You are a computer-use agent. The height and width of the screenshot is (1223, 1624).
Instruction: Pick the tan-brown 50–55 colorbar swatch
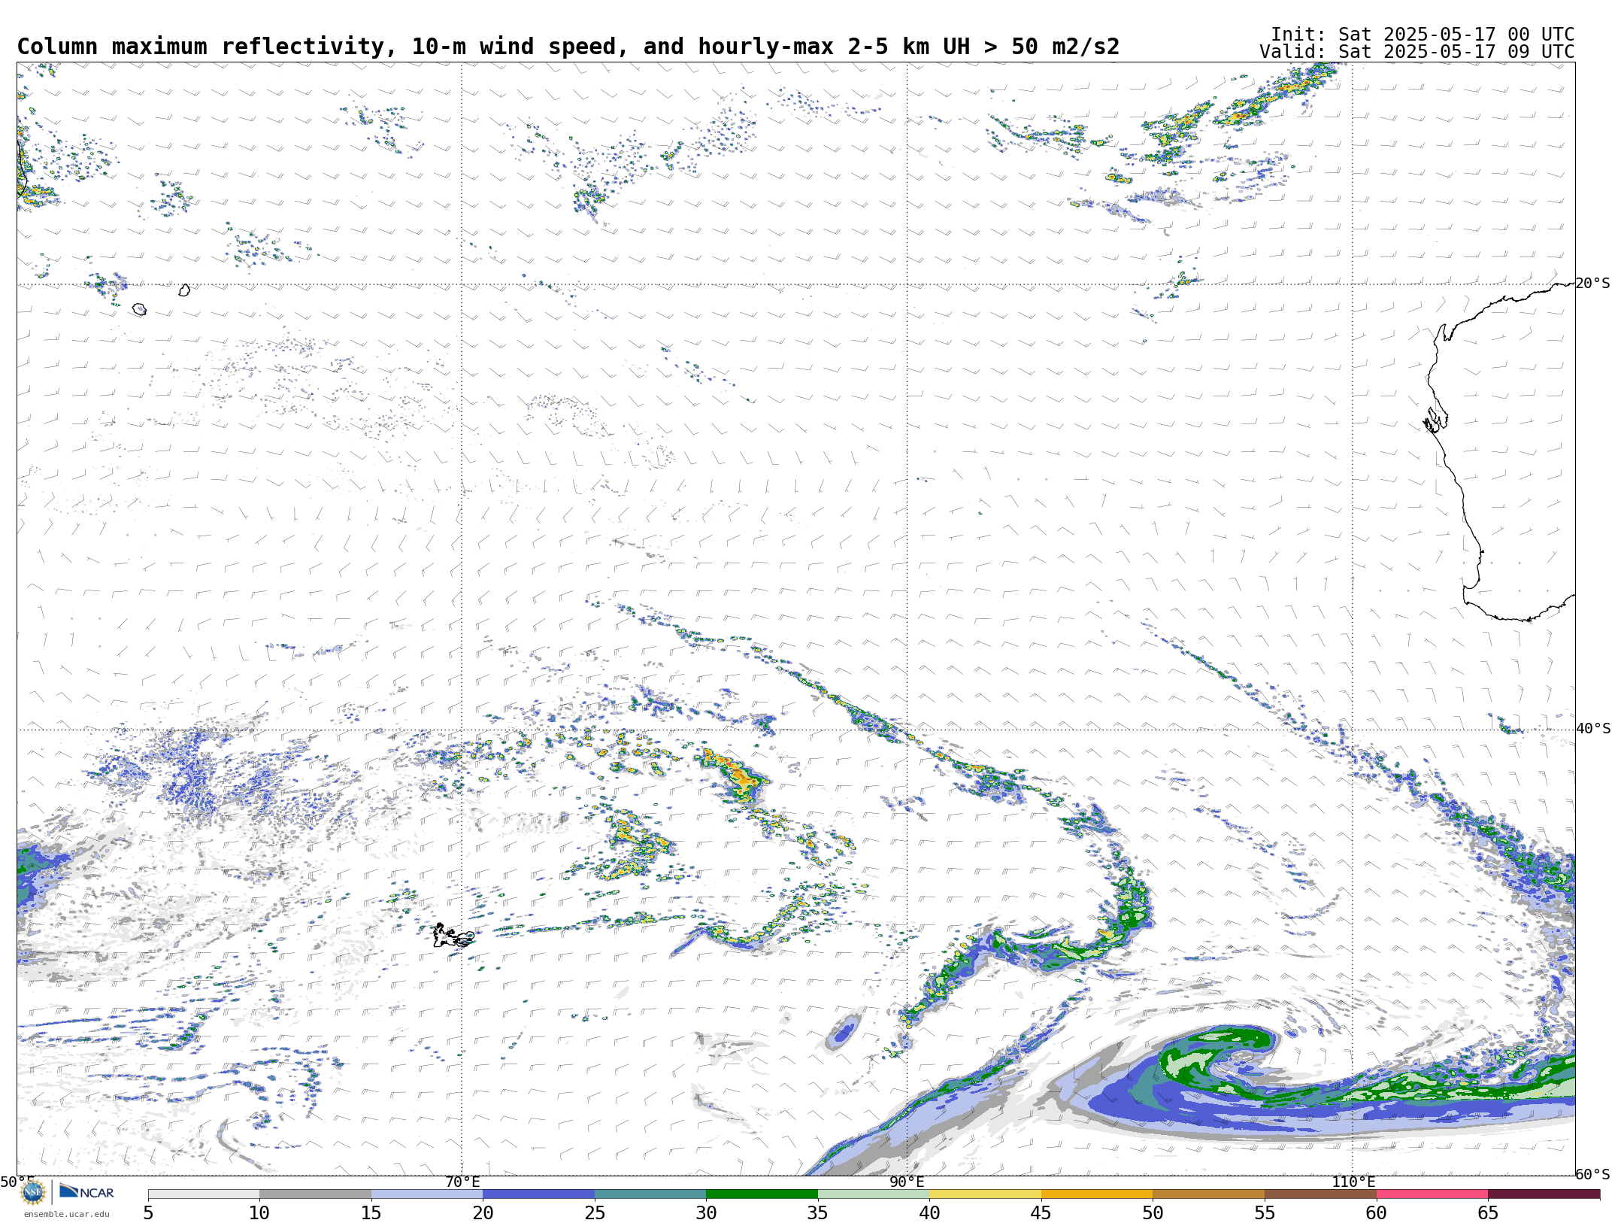(x=1208, y=1194)
